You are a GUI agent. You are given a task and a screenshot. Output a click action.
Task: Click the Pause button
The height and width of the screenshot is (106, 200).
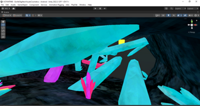click(x=100, y=8)
